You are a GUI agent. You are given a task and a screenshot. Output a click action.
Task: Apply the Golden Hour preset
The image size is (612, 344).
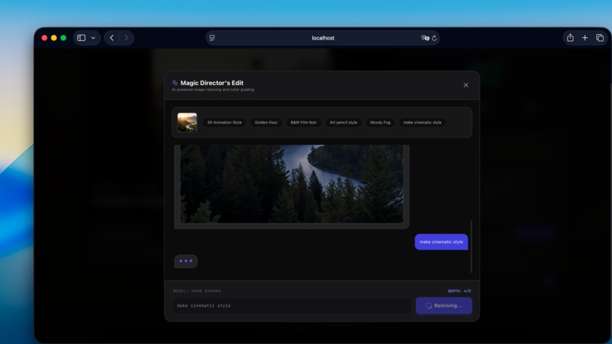(267, 122)
